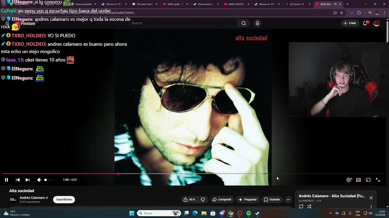Open the YouTube hamburger guide menu

coord(7,23)
